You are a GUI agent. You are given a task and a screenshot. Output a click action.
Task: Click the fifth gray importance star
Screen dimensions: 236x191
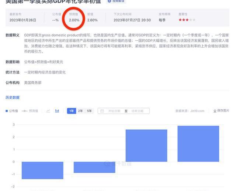click(x=194, y=20)
